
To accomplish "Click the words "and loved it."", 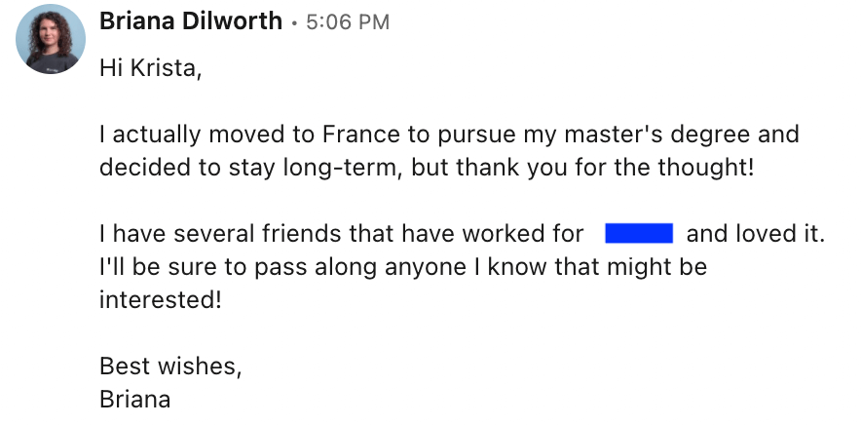I will [x=756, y=234].
